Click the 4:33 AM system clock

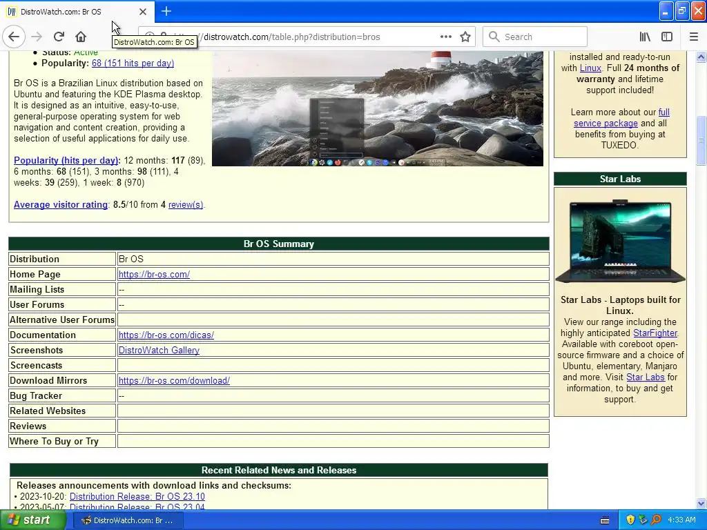[681, 520]
